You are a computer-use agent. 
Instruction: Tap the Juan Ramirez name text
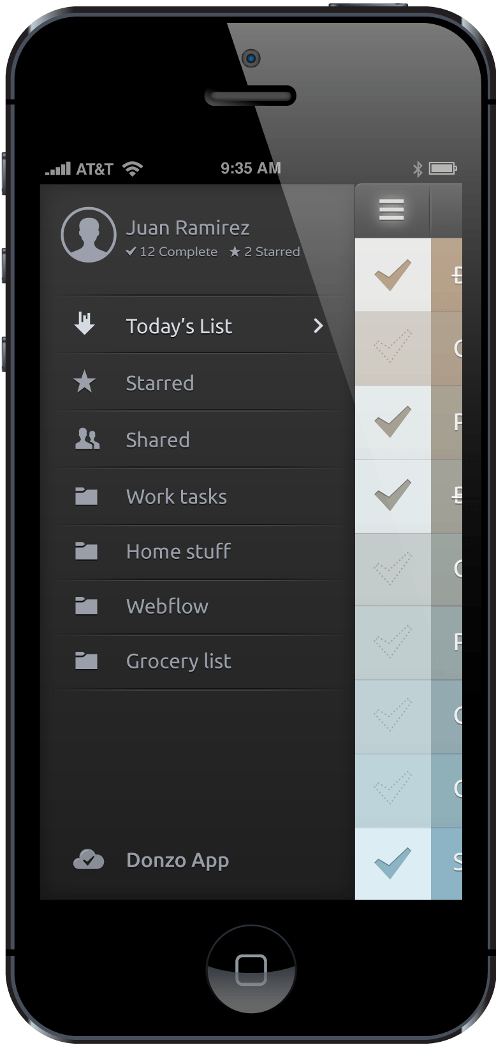click(x=187, y=227)
